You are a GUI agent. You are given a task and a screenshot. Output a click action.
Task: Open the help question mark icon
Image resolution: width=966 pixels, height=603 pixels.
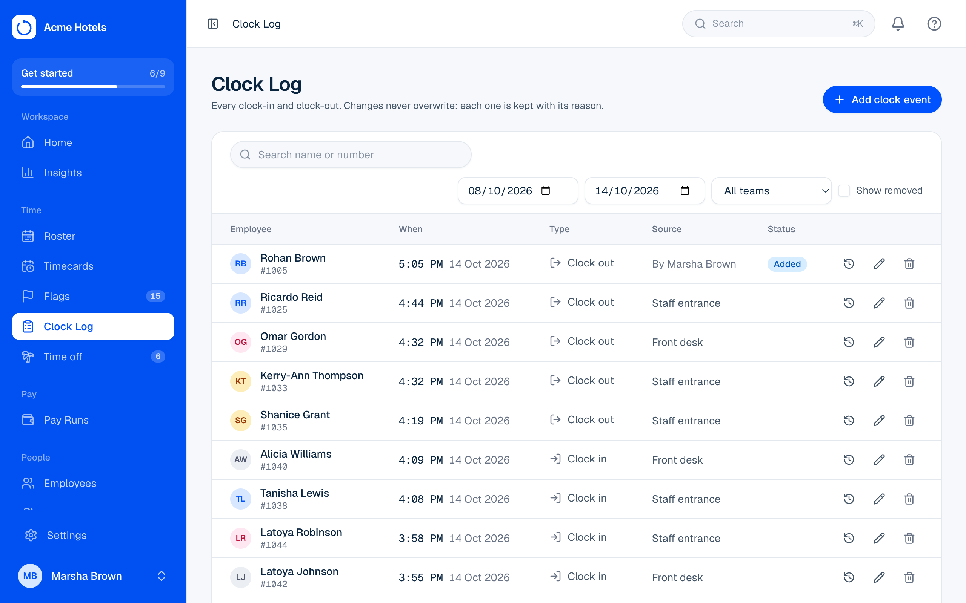pyautogui.click(x=934, y=24)
